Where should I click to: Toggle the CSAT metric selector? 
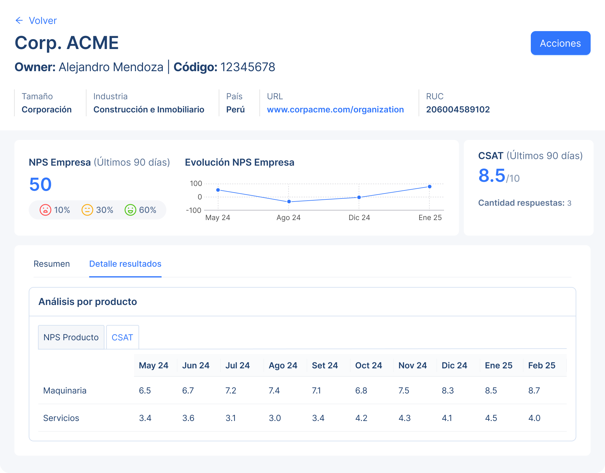(x=122, y=337)
